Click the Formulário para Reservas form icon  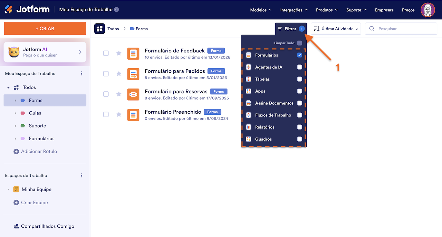click(x=133, y=94)
